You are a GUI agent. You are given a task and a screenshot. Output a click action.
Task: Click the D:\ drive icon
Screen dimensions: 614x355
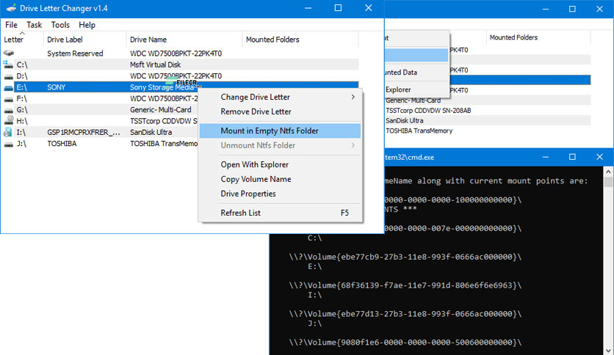[9, 76]
